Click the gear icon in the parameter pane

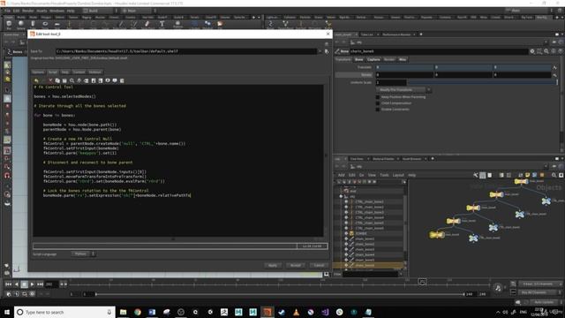532,51
